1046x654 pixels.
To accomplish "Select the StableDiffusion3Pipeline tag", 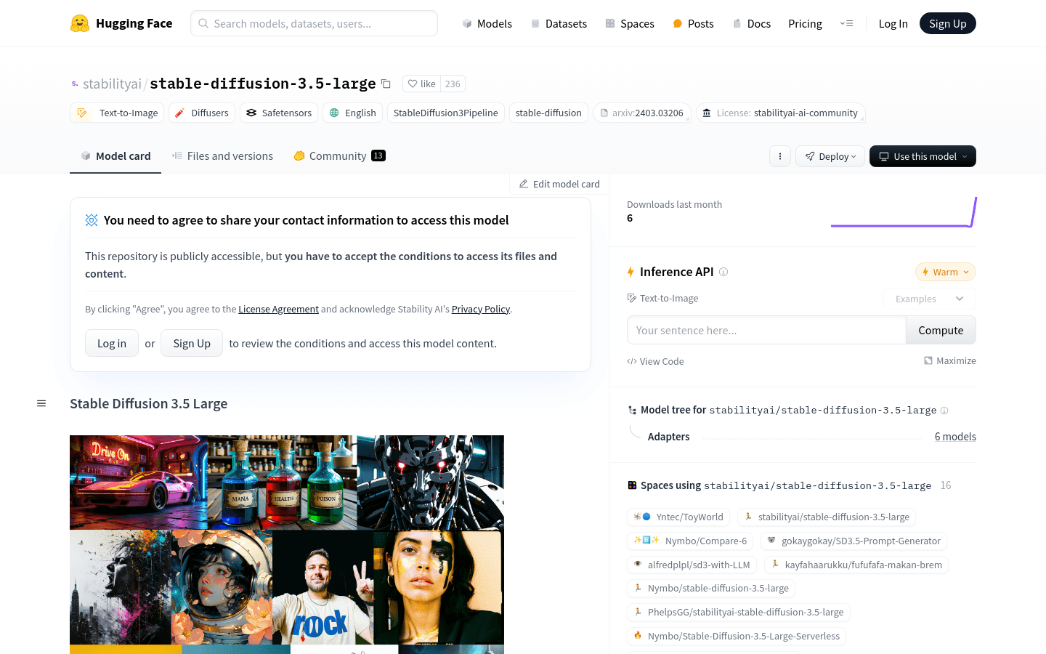I will pos(445,113).
